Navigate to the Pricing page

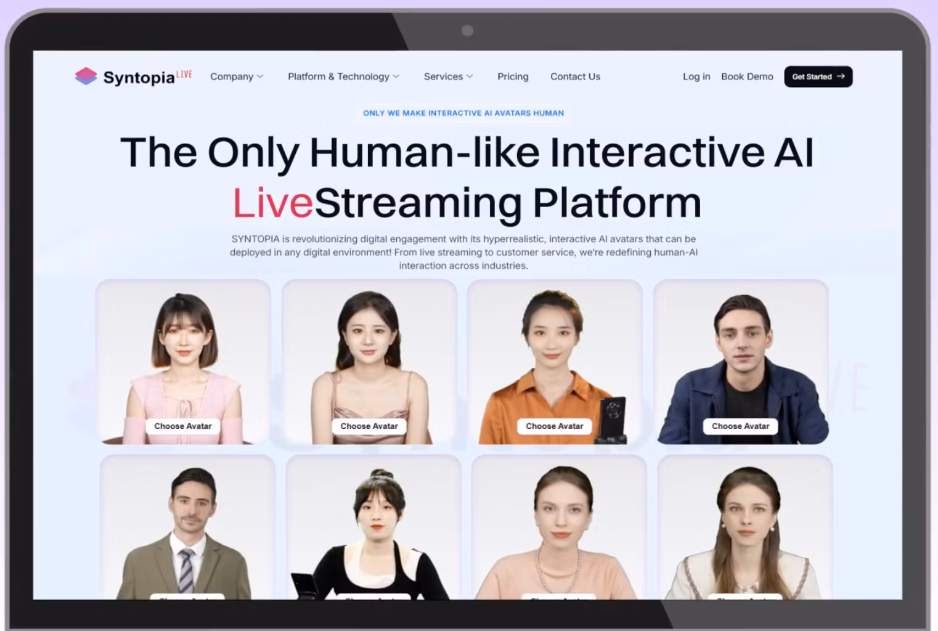[x=513, y=76]
